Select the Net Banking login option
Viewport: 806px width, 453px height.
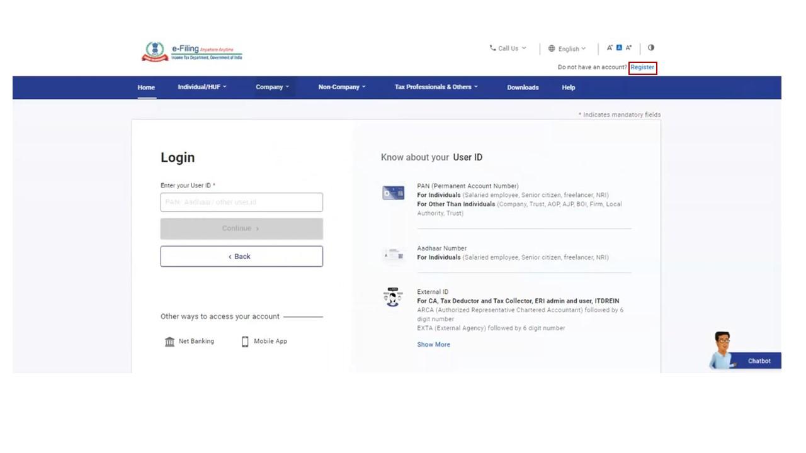(190, 341)
